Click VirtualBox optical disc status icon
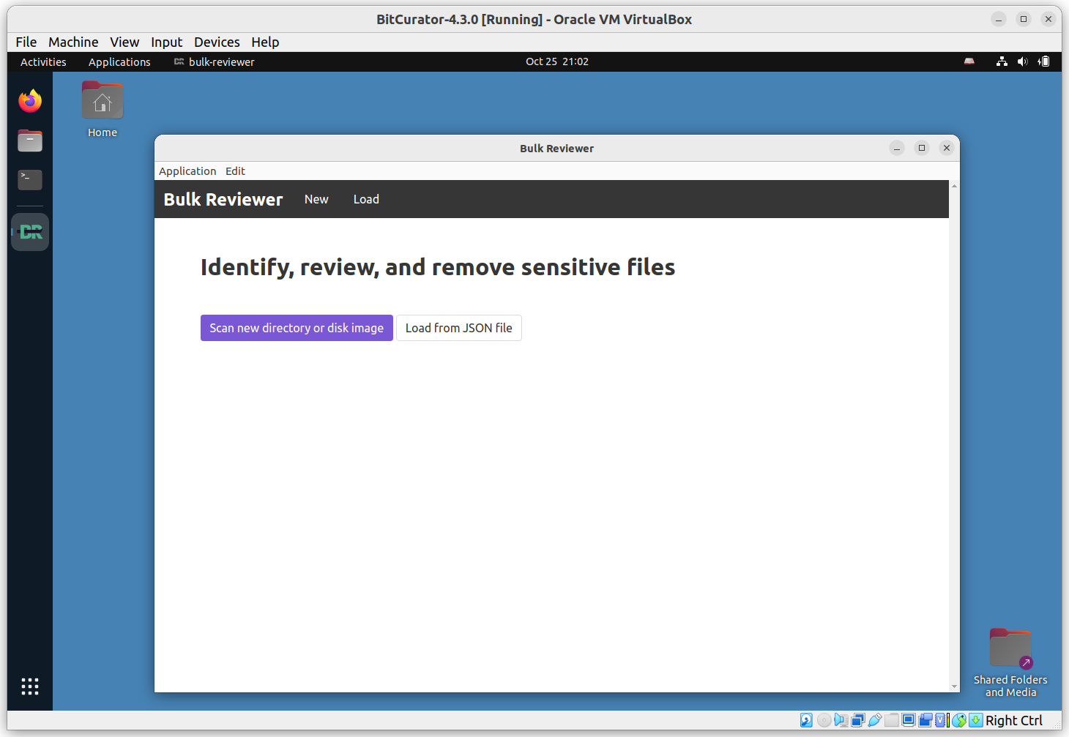Screen dimensions: 1069x737 tap(824, 720)
